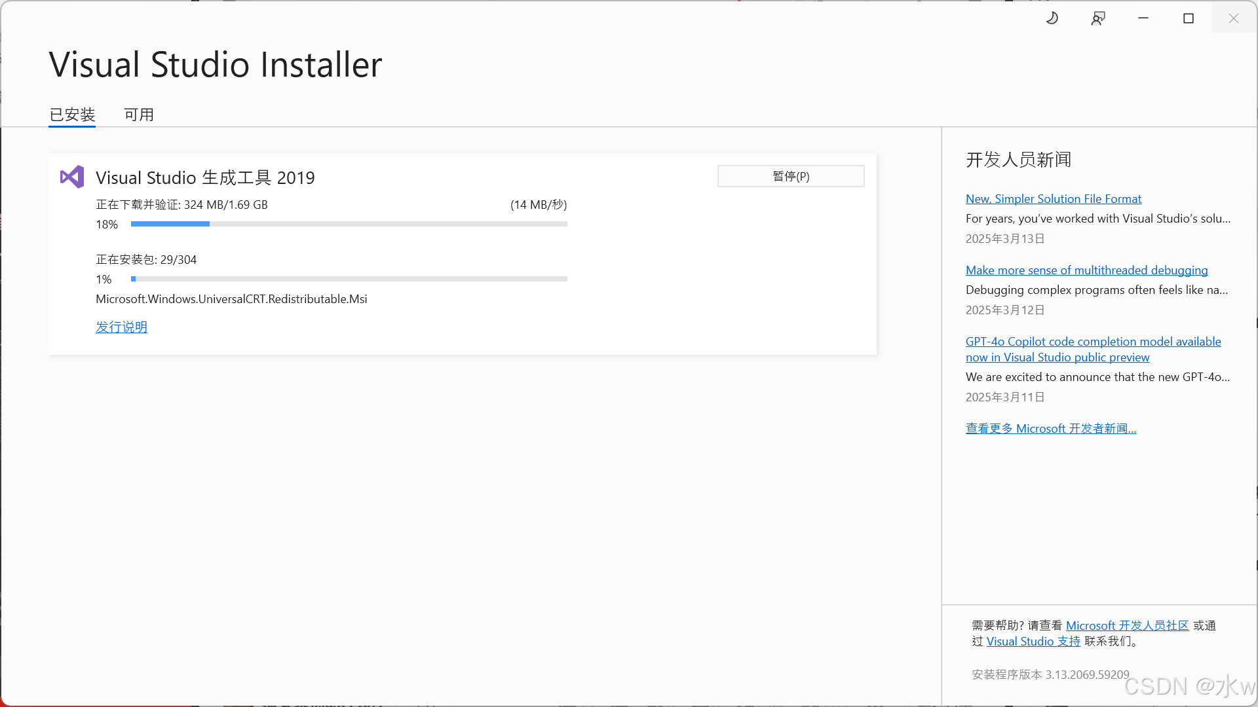Click the Visual Studio purple logo icon
The image size is (1258, 707).
(x=72, y=177)
